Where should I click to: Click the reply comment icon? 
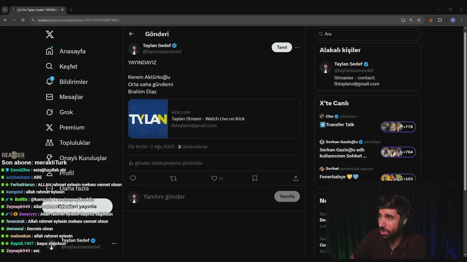133,178
